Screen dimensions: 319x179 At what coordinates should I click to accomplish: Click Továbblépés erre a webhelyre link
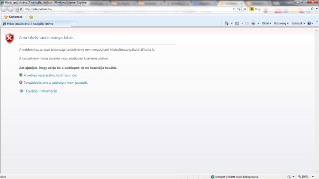pos(56,83)
